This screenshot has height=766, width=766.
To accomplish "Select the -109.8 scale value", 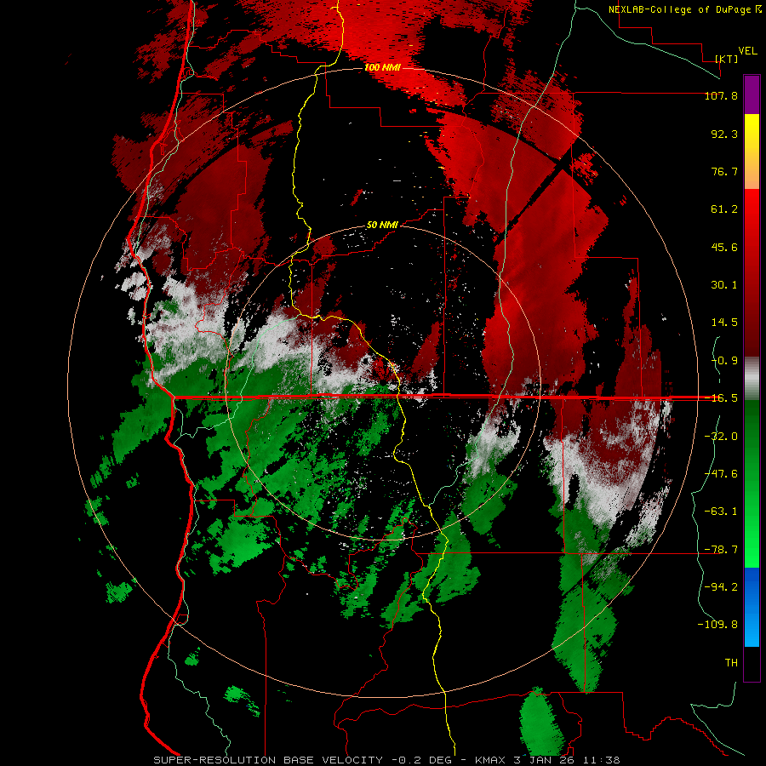I will [717, 625].
